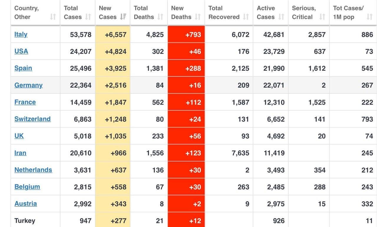Click the Netherlands country link
This screenshot has height=227, width=377.
pos(33,170)
